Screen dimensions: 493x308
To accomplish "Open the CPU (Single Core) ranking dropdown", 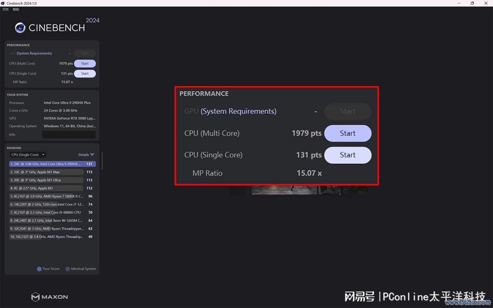I will coord(28,155).
